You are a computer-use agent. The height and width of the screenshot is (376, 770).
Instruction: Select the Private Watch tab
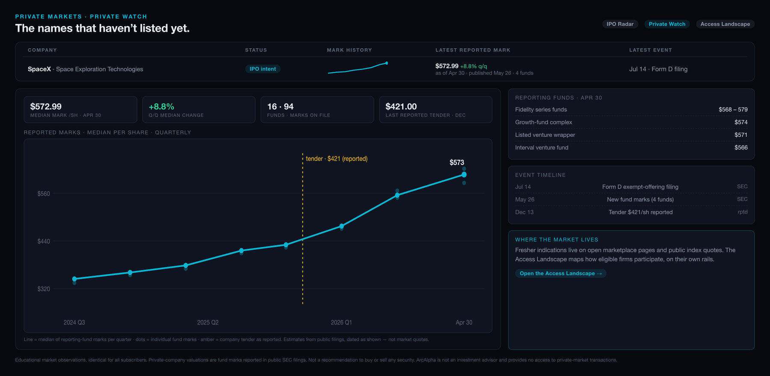667,24
